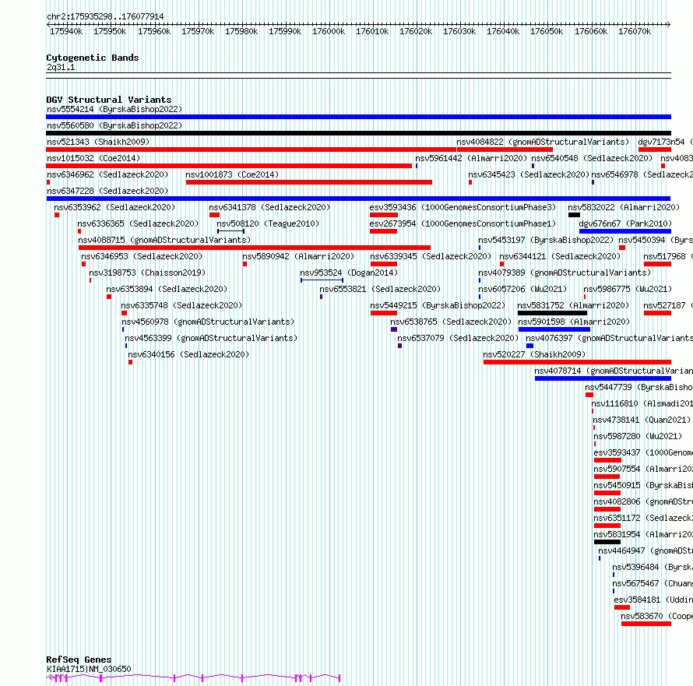Viewport: 693px width, 686px height.
Task: Click nsv5396484 variant label
Action: [x=653, y=567]
